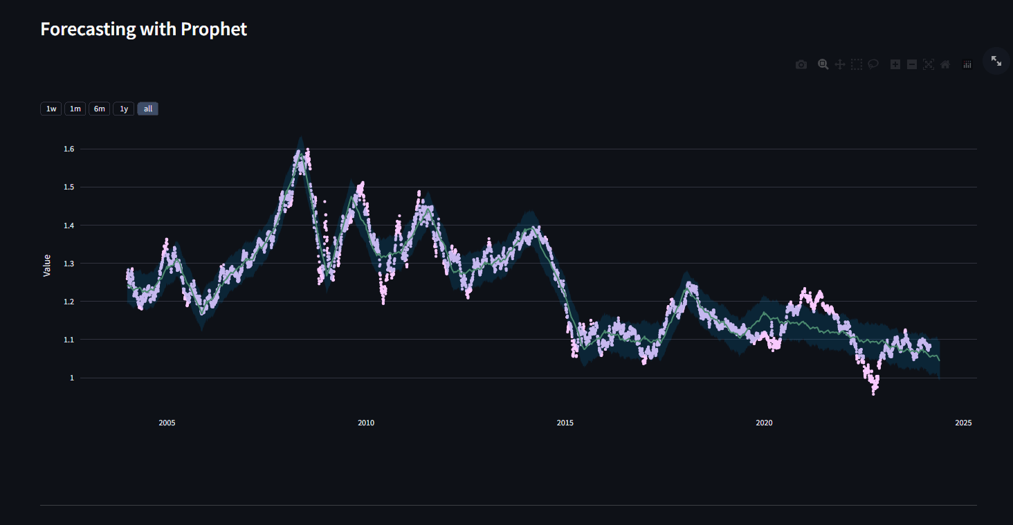Image resolution: width=1013 pixels, height=525 pixels.
Task: Click the 'Forecasting with Prophet' heading
Action: click(x=144, y=29)
